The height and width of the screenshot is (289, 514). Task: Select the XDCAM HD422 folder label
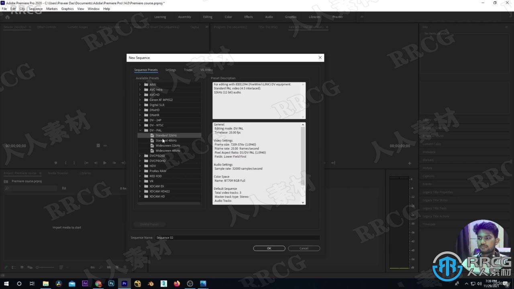pyautogui.click(x=159, y=191)
